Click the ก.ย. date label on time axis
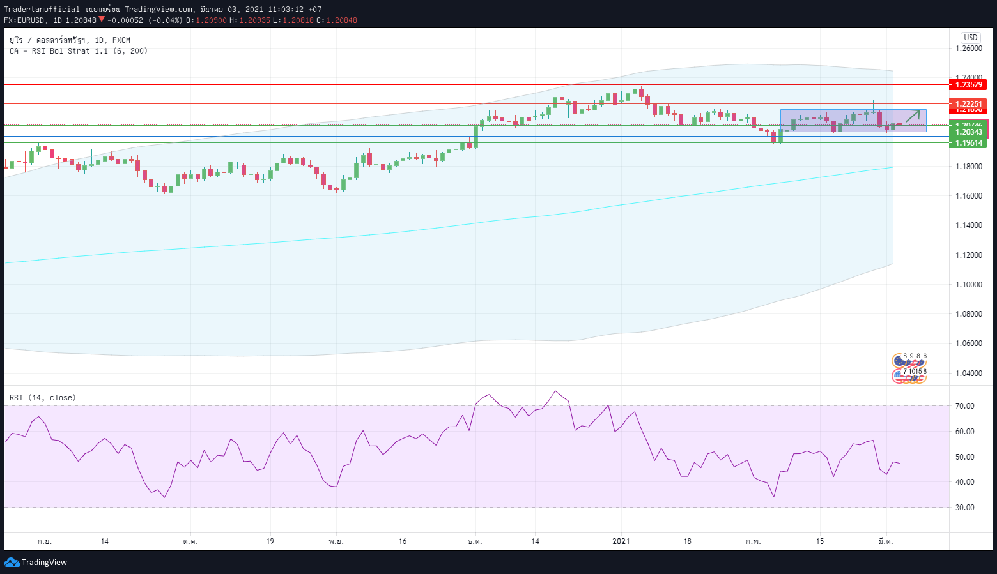Screen dimensions: 997x574 pos(45,541)
